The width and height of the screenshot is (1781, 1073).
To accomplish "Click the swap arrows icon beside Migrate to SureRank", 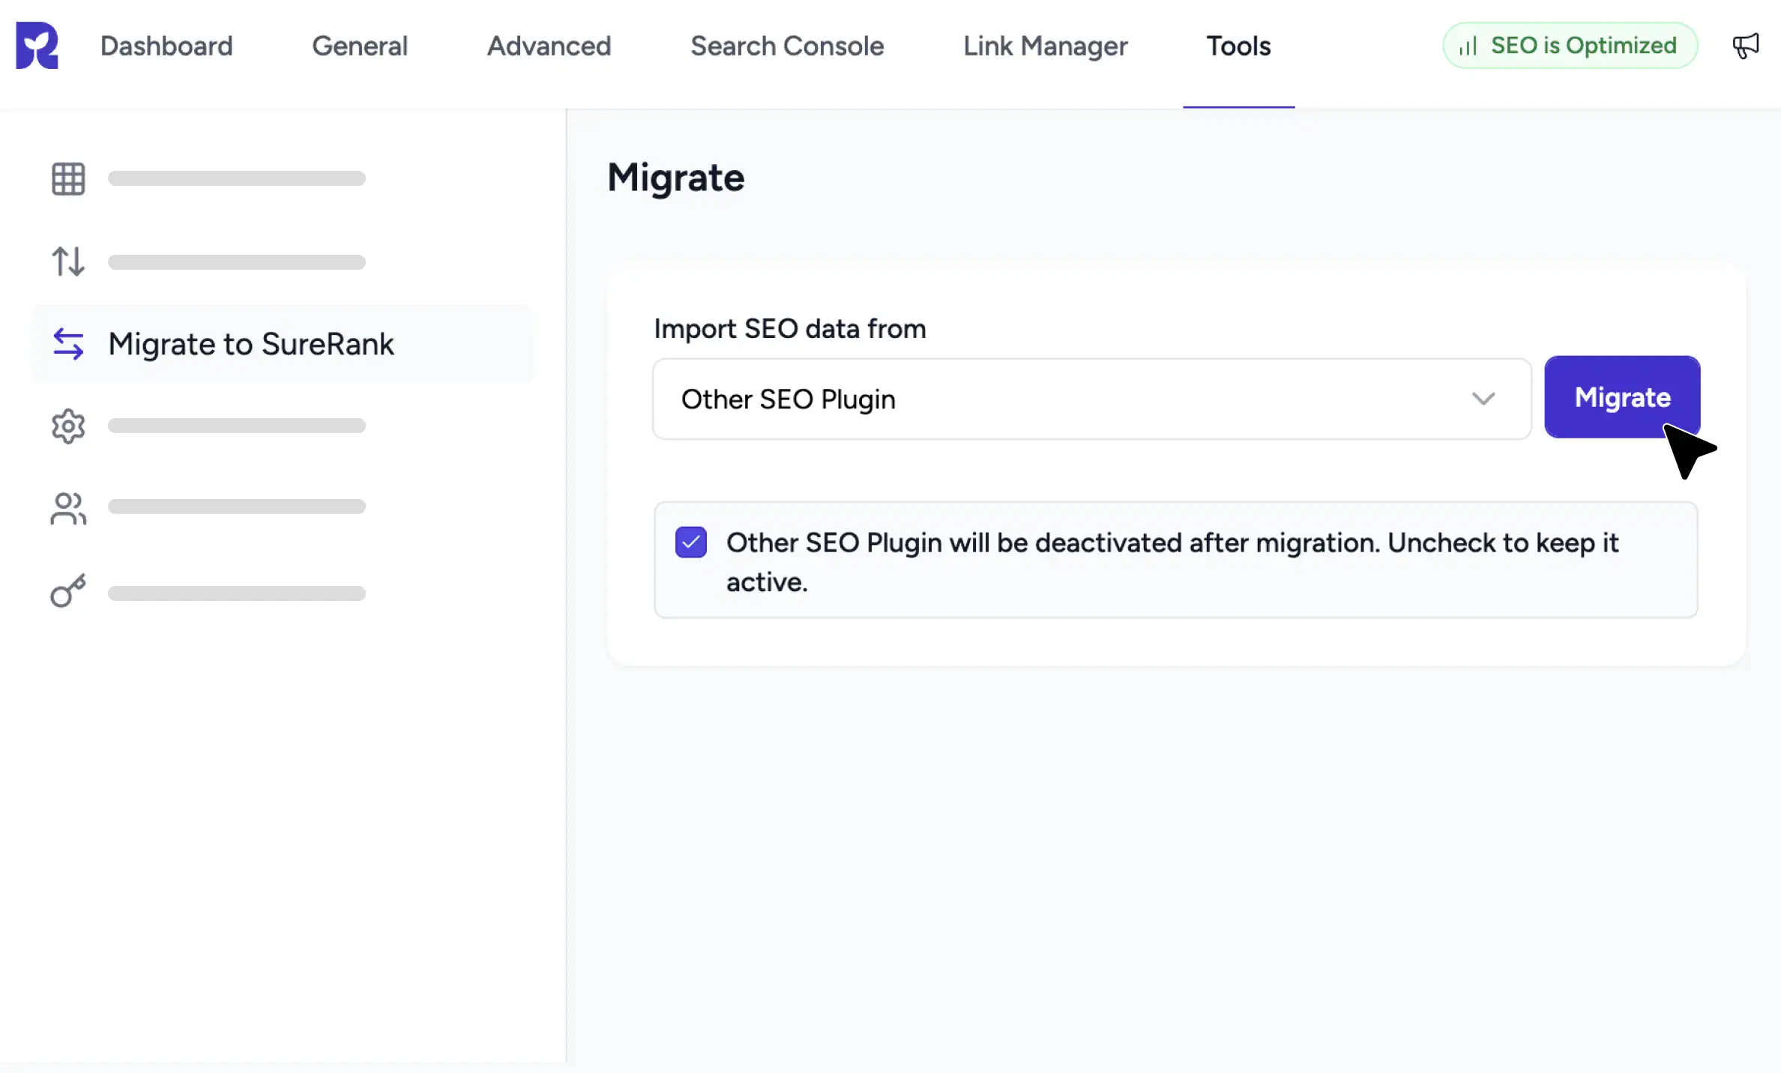I will pyautogui.click(x=68, y=344).
